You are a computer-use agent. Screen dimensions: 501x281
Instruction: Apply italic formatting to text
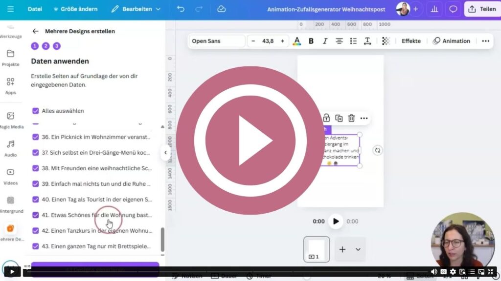pyautogui.click(x=324, y=41)
